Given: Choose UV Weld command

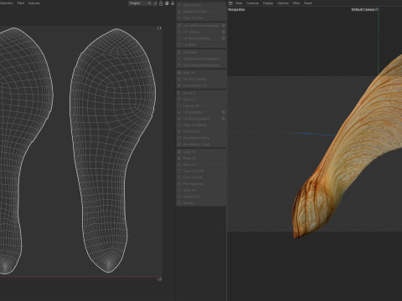Looking at the screenshot, I should 201,45.
